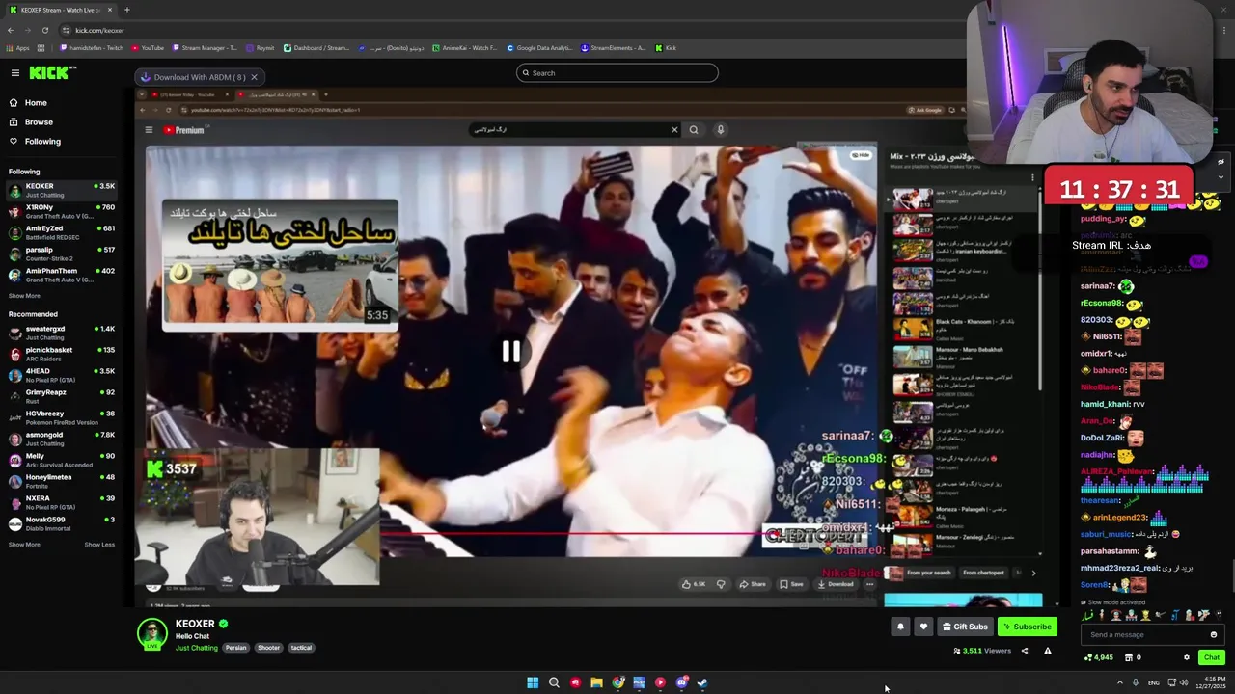Click the Persian tag
Screen dimensions: 1235x694
click(235, 648)
